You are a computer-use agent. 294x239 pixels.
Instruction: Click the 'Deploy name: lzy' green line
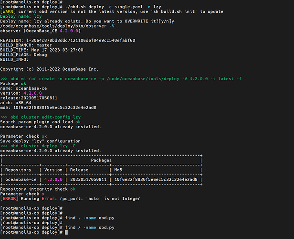click(x=21, y=17)
